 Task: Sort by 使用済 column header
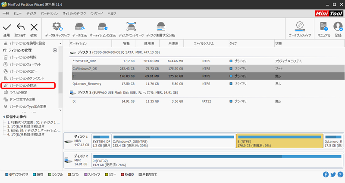pos(147,43)
